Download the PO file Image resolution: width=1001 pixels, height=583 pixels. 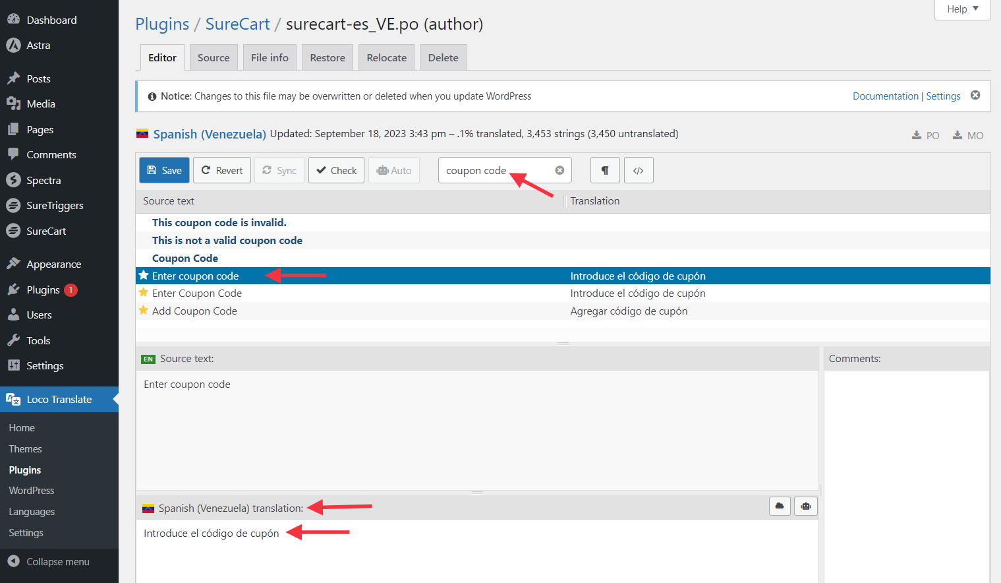coord(925,135)
